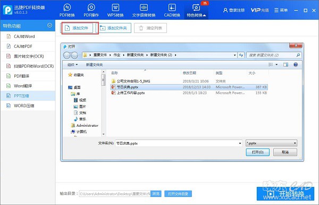Select PDF翻译 in the sidebar

point(28,76)
